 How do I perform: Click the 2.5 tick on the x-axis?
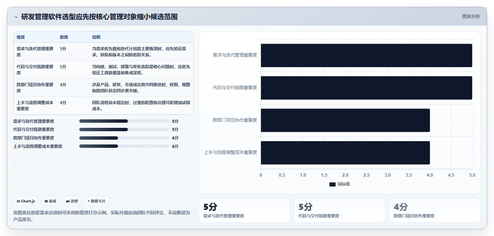point(367,175)
